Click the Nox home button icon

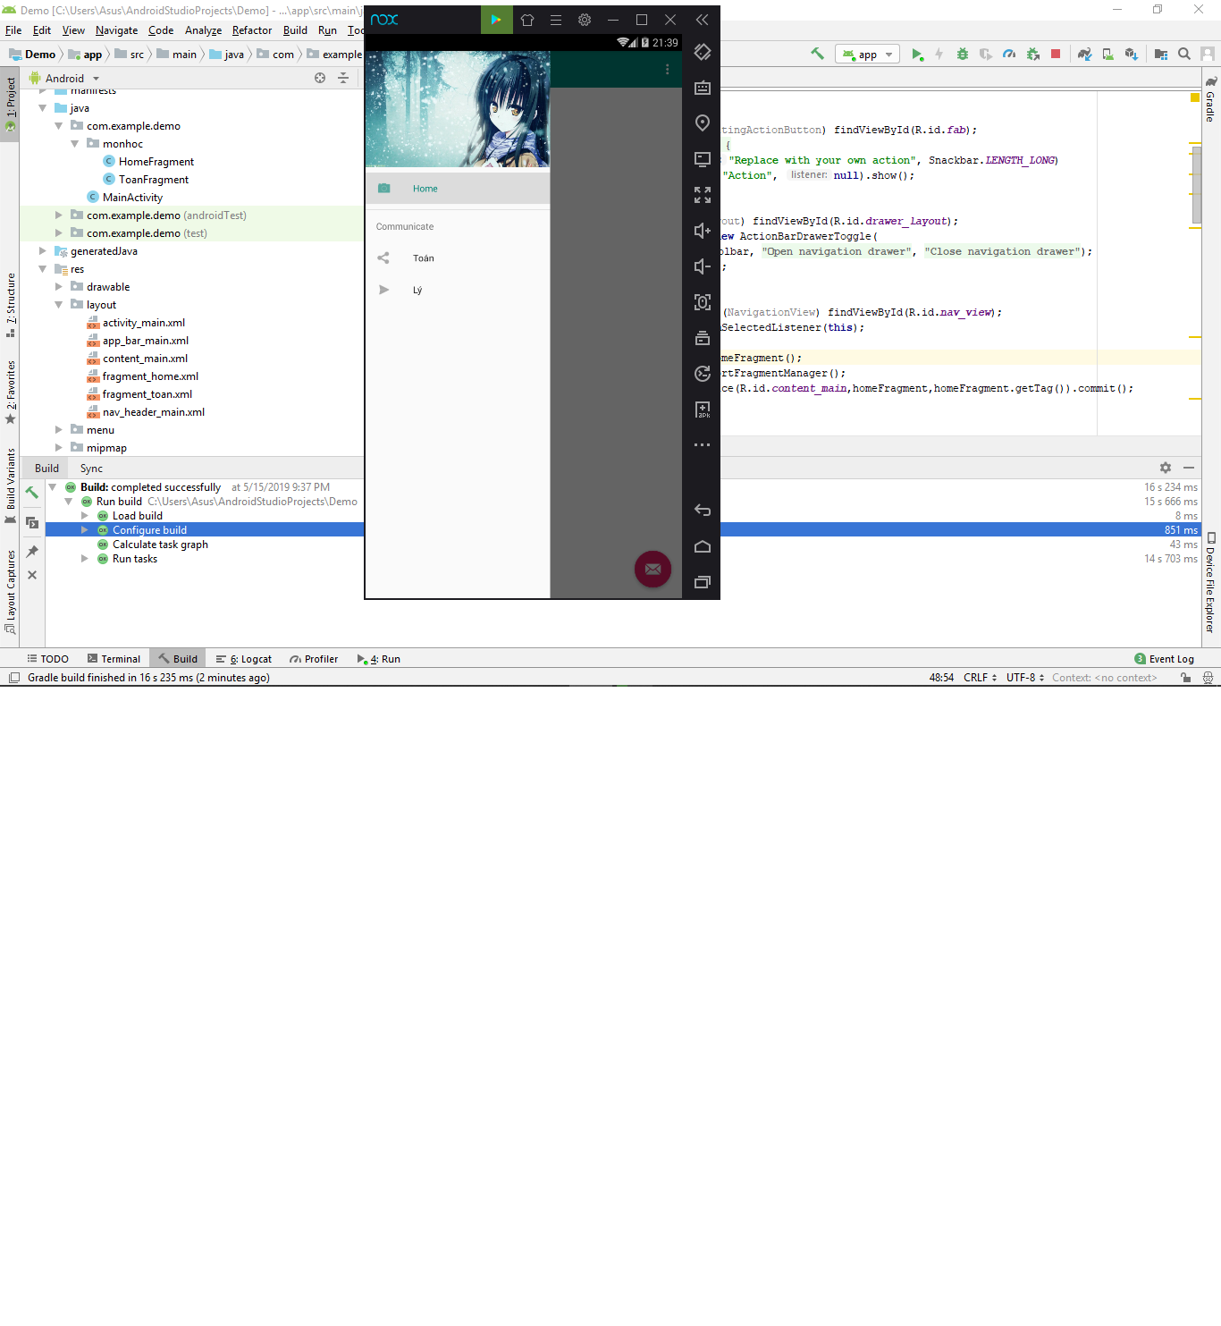[703, 546]
